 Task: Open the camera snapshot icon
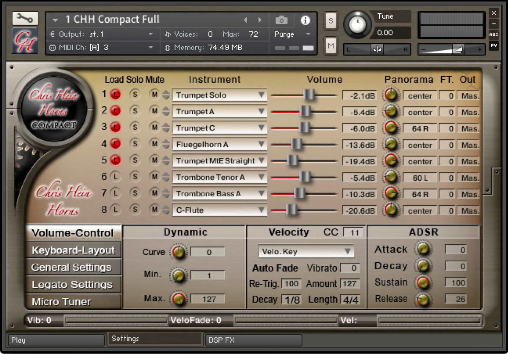click(x=281, y=20)
